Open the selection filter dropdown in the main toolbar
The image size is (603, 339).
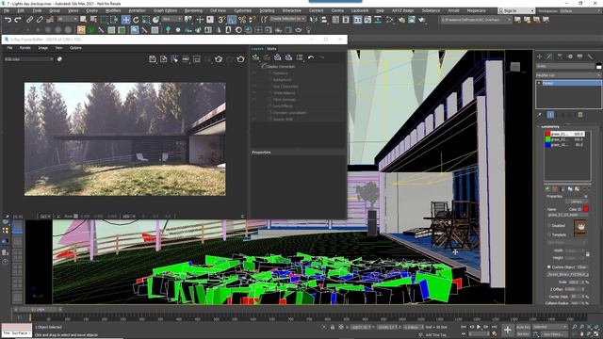68,19
